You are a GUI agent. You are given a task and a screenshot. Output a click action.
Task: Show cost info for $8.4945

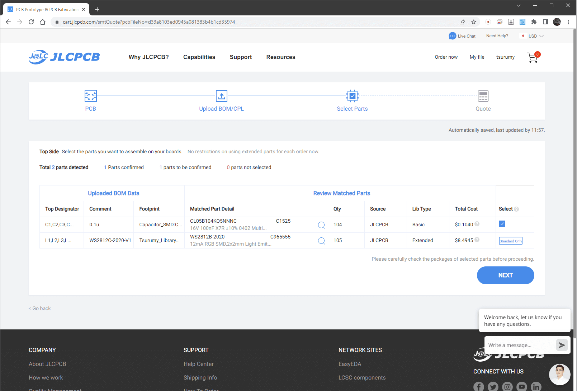coord(477,240)
